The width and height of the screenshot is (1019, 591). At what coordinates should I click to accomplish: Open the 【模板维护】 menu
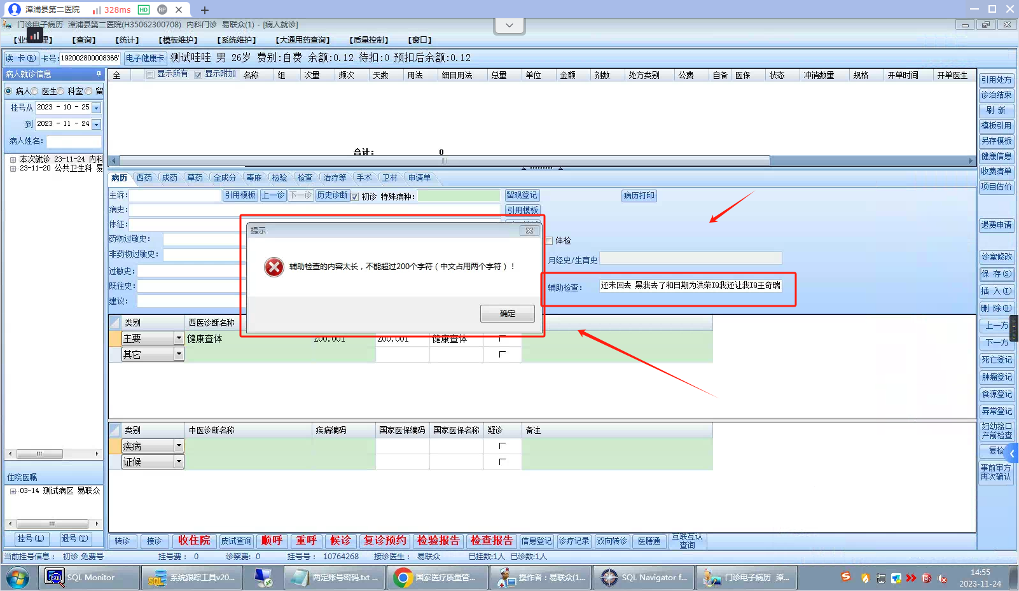pyautogui.click(x=178, y=40)
